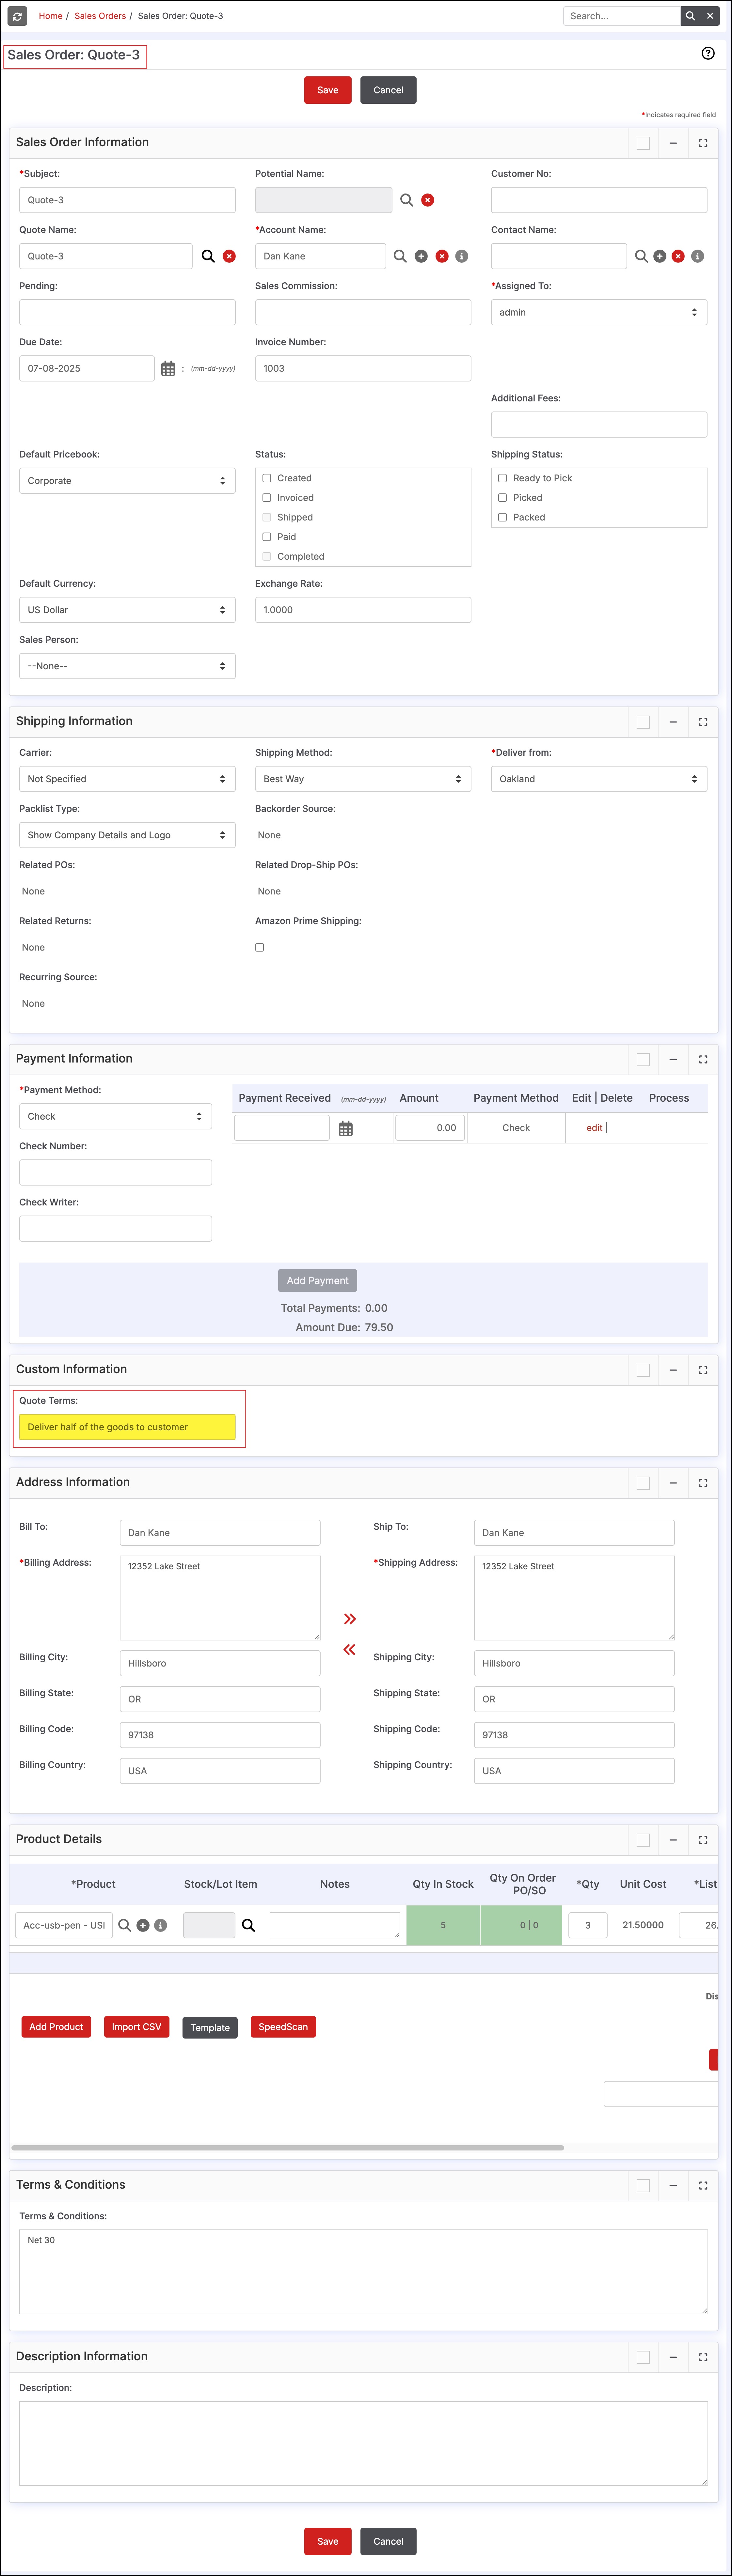Clear the top search box with the X

click(x=710, y=16)
